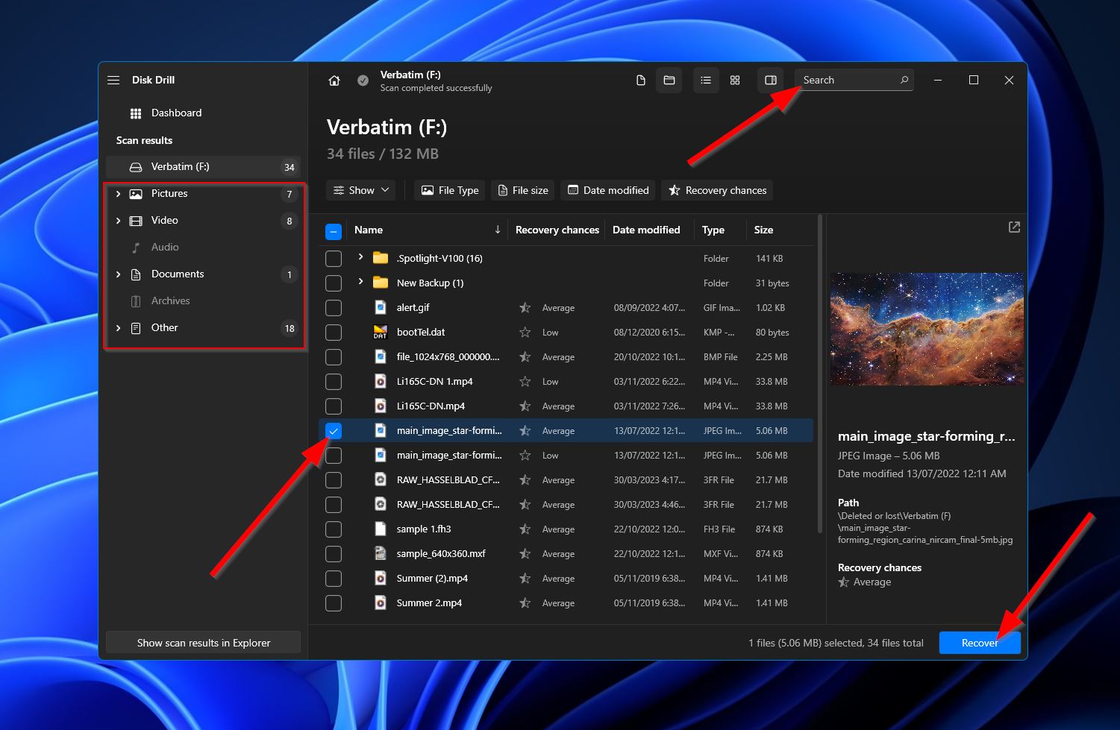Image resolution: width=1120 pixels, height=730 pixels.
Task: Expand the New Backup folder
Action: click(360, 282)
